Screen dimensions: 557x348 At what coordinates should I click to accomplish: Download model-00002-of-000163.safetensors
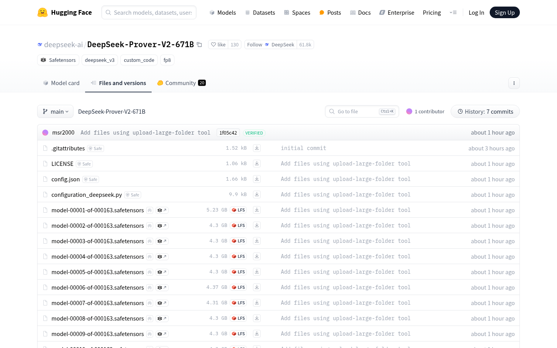[x=257, y=225]
